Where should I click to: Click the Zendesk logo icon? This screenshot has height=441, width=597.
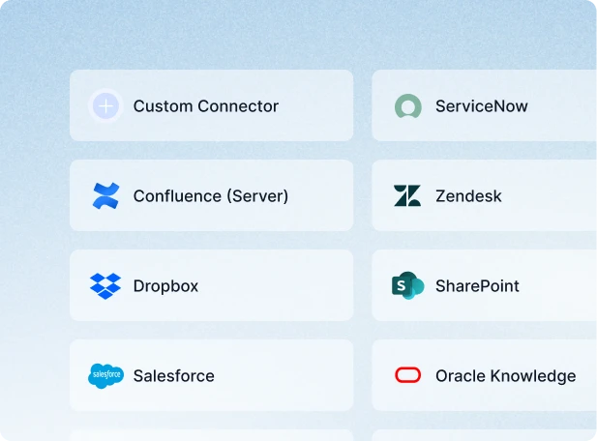coord(407,195)
